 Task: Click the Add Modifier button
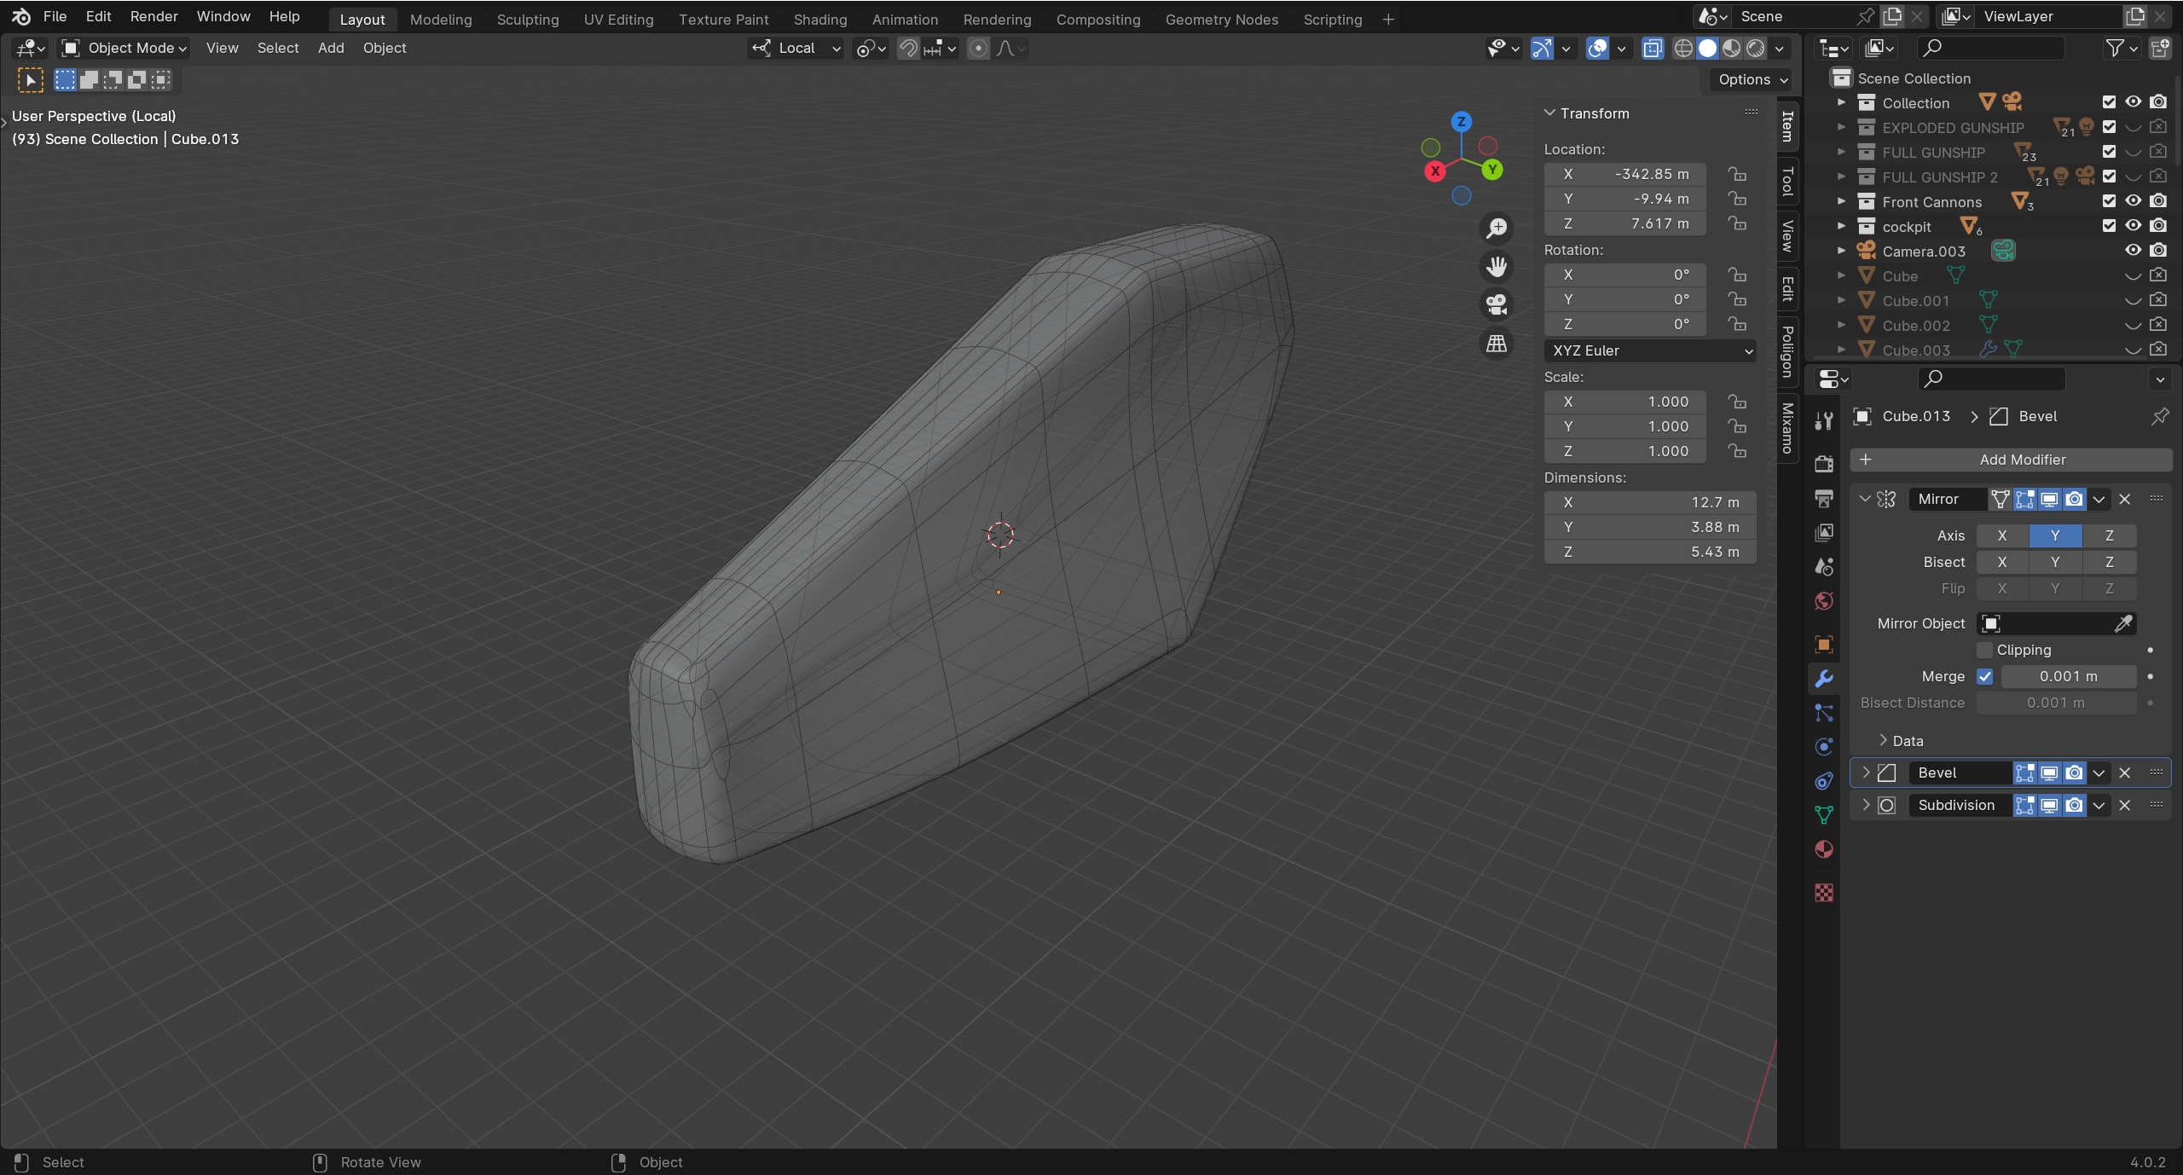pyautogui.click(x=2011, y=460)
